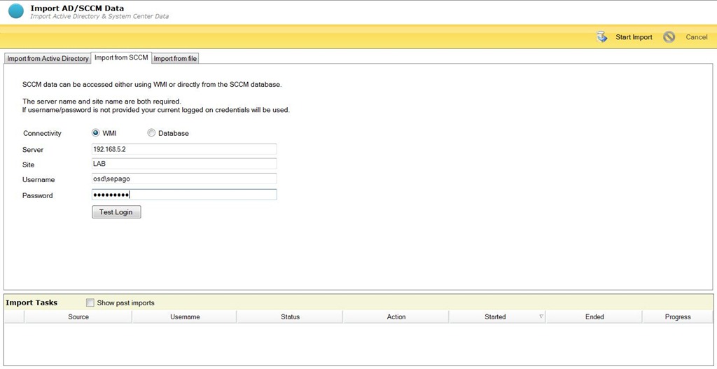
Task: Click the Import Tasks heading
Action: click(x=32, y=302)
